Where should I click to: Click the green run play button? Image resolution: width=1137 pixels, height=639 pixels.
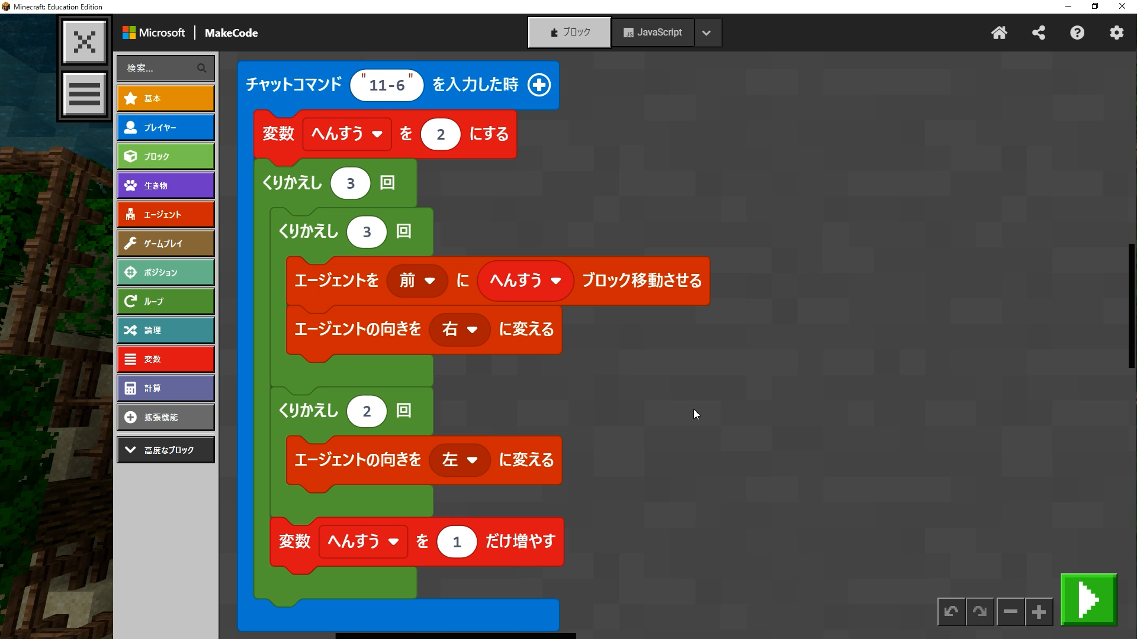1088,599
